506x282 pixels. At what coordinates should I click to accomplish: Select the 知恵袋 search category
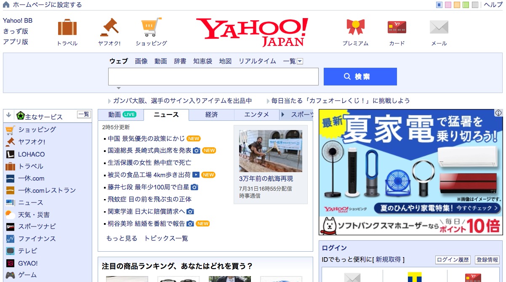(x=203, y=61)
